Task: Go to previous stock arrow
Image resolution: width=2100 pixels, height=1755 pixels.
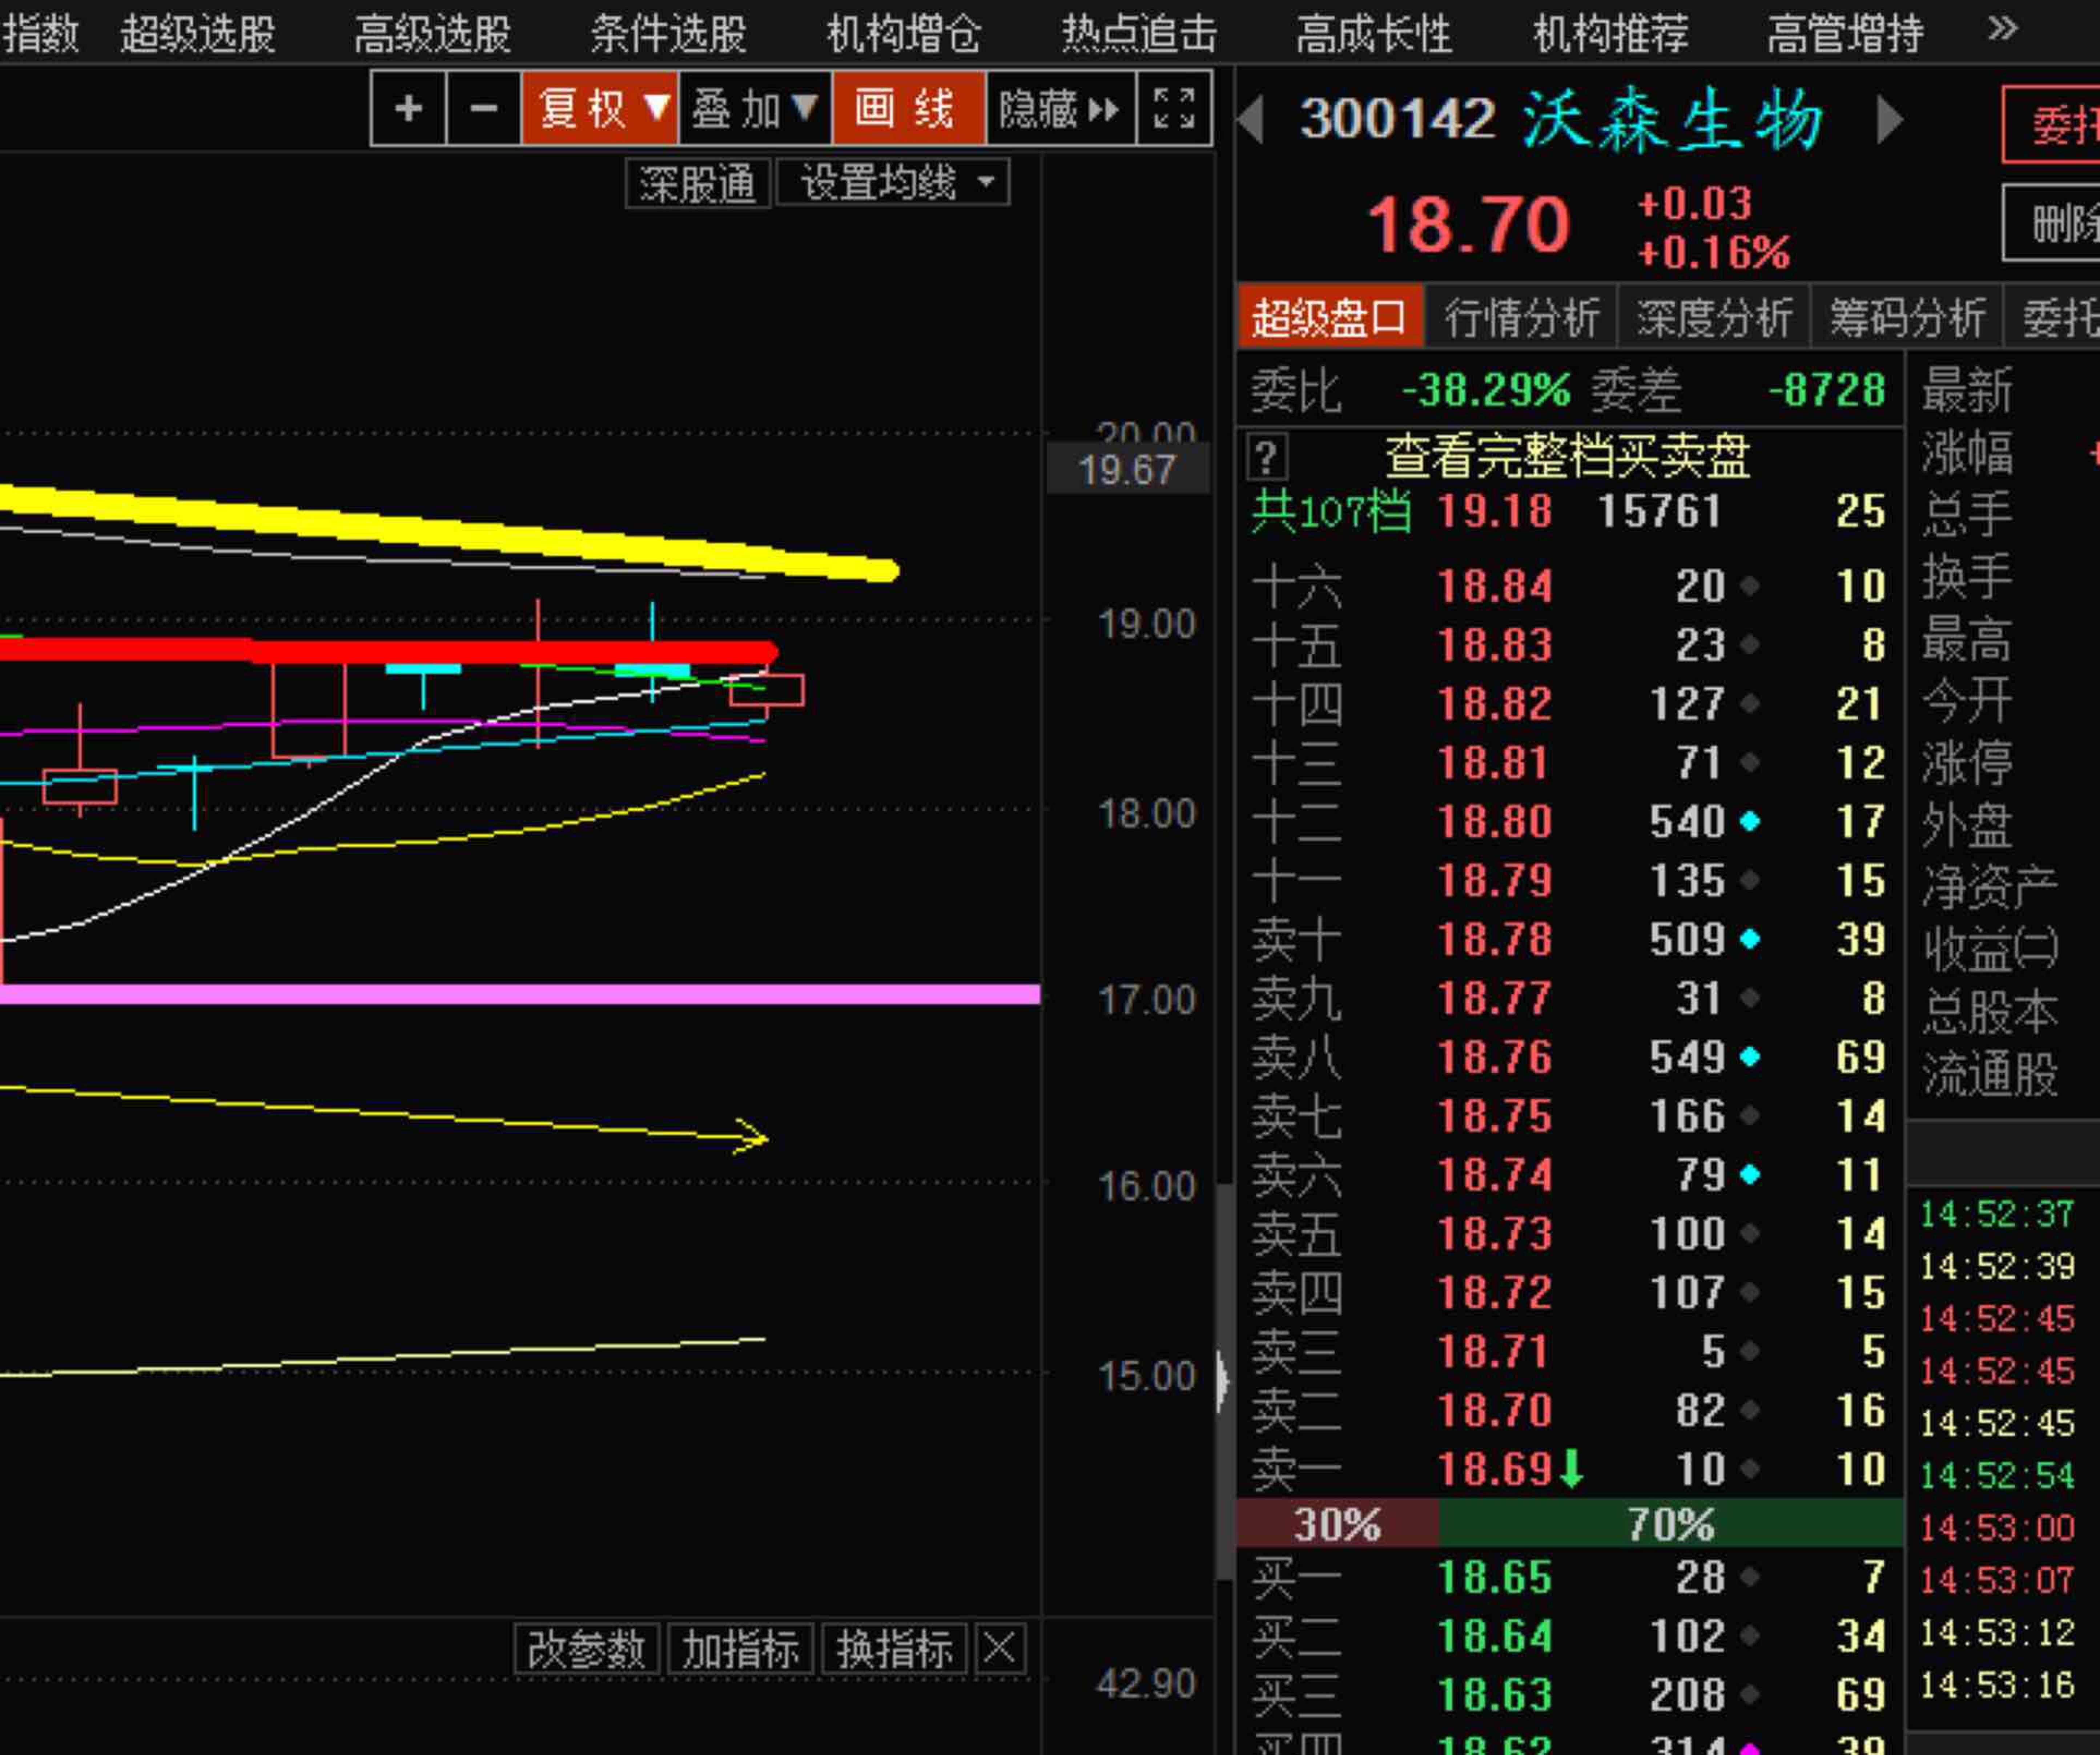Action: [x=1250, y=120]
